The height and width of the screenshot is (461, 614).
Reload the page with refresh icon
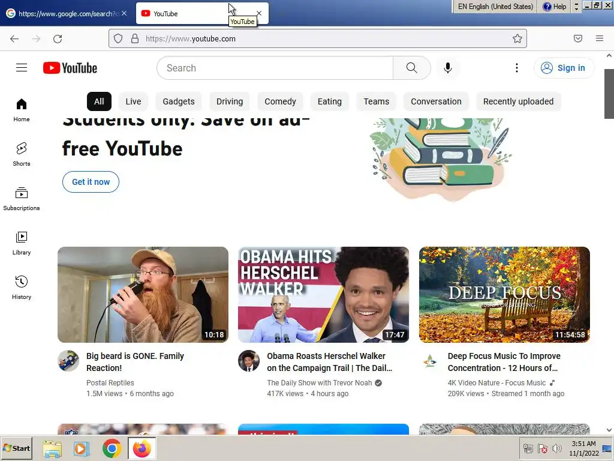click(x=58, y=38)
